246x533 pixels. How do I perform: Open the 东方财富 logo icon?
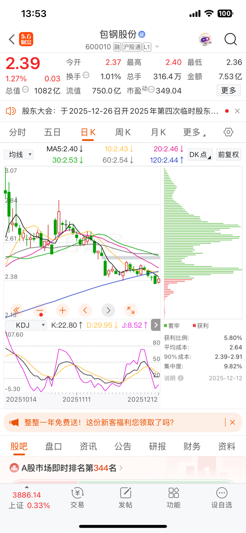tap(26, 39)
